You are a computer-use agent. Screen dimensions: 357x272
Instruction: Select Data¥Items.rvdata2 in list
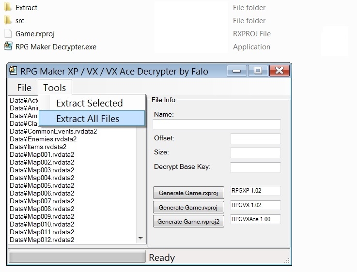pos(38,147)
